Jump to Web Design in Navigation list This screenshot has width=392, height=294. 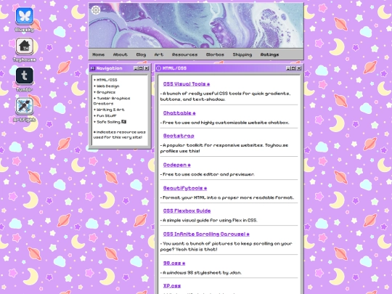click(x=107, y=86)
